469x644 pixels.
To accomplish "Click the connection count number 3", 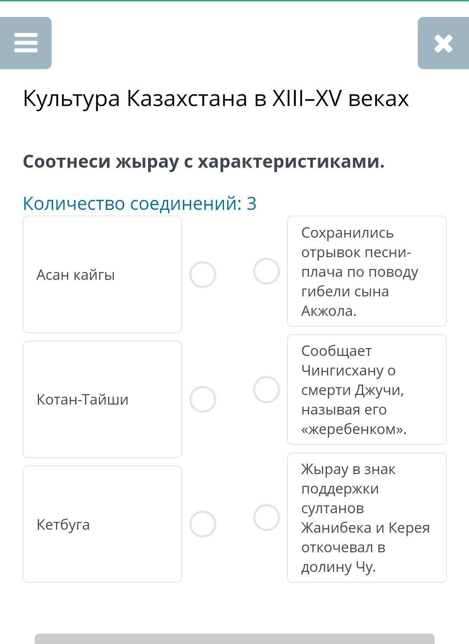I will point(251,203).
